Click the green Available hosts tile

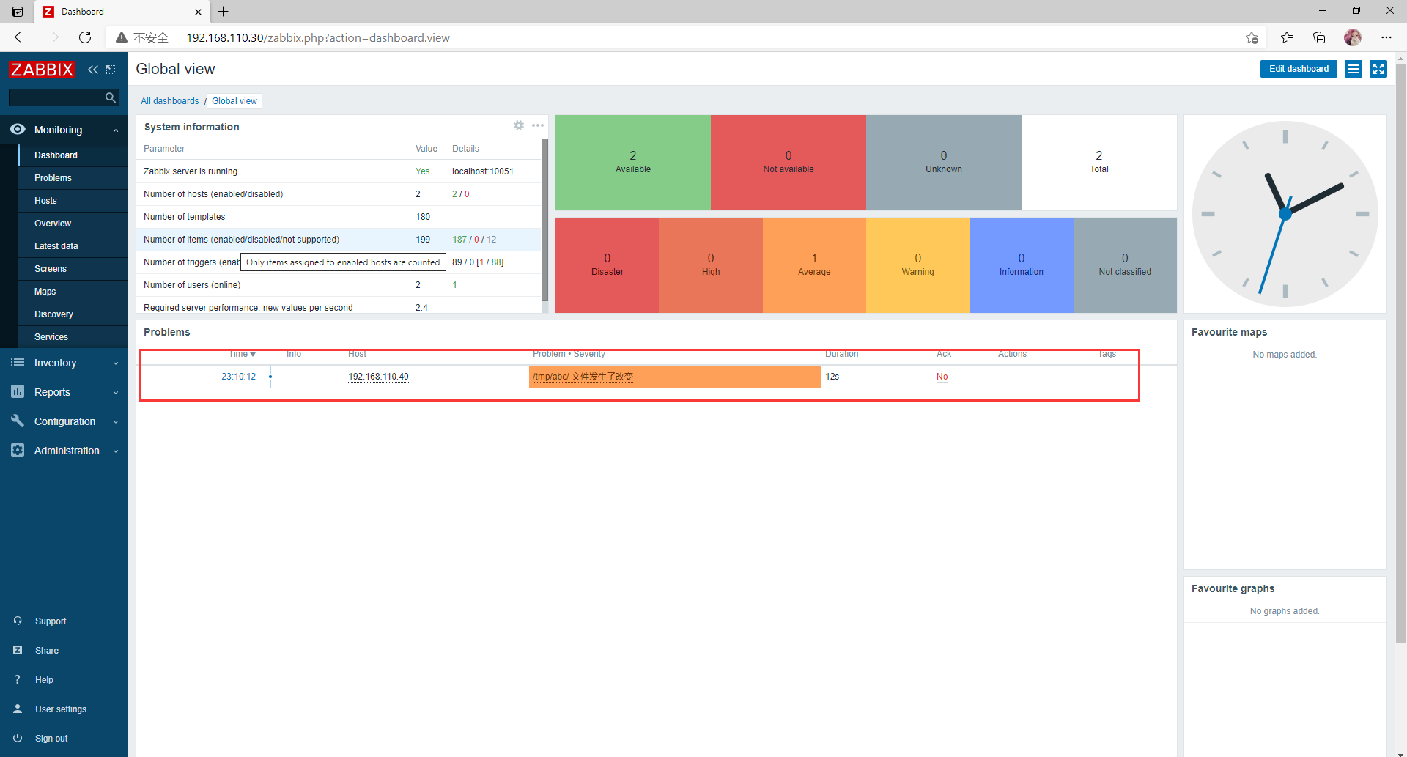tap(633, 163)
